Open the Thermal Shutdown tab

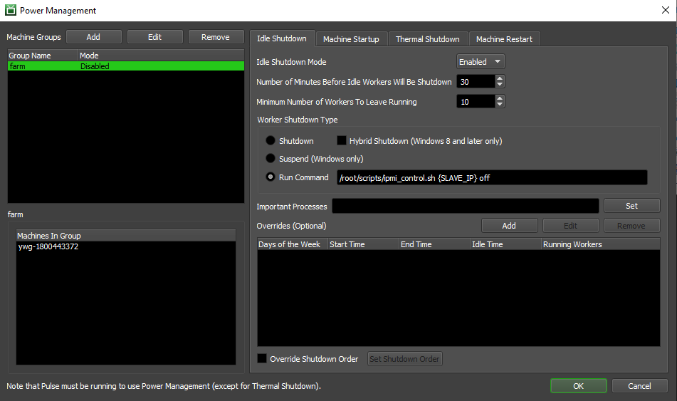point(427,39)
